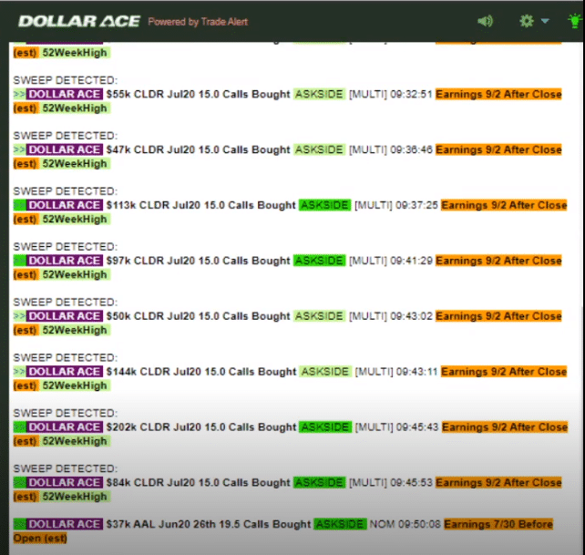Click the text "$113k CLDR Jul20 15.0 Calls Bought"

click(200, 205)
